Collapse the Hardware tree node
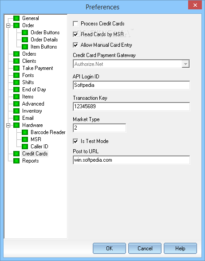Screen dimensions: 205x261 pyautogui.click(x=8, y=125)
